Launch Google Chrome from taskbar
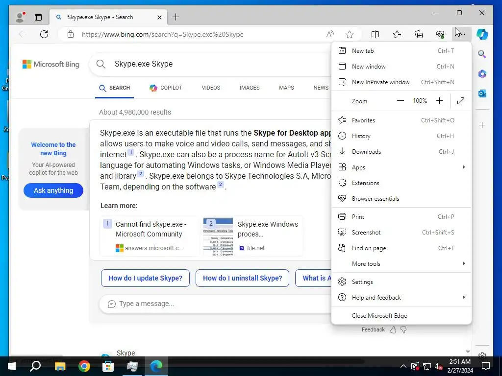 [x=84, y=366]
